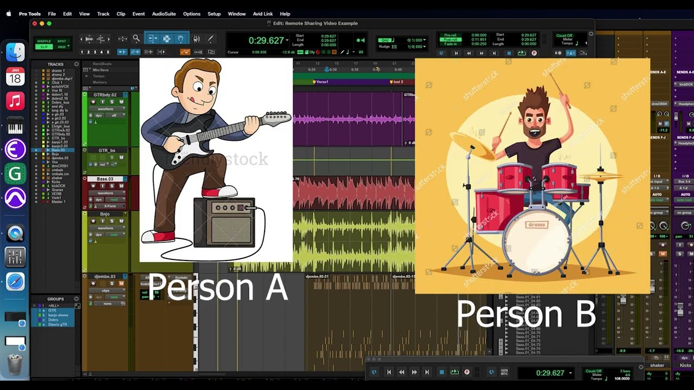Open the AudioSuite menu
This screenshot has width=694, height=390.
[164, 14]
